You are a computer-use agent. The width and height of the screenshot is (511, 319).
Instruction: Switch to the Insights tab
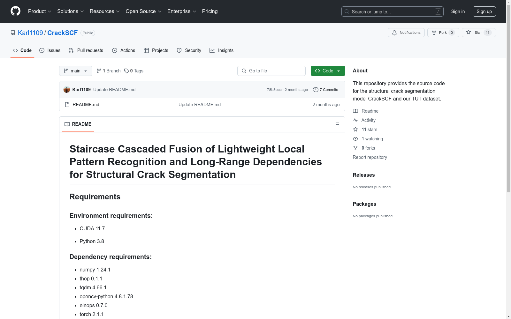coord(221,50)
